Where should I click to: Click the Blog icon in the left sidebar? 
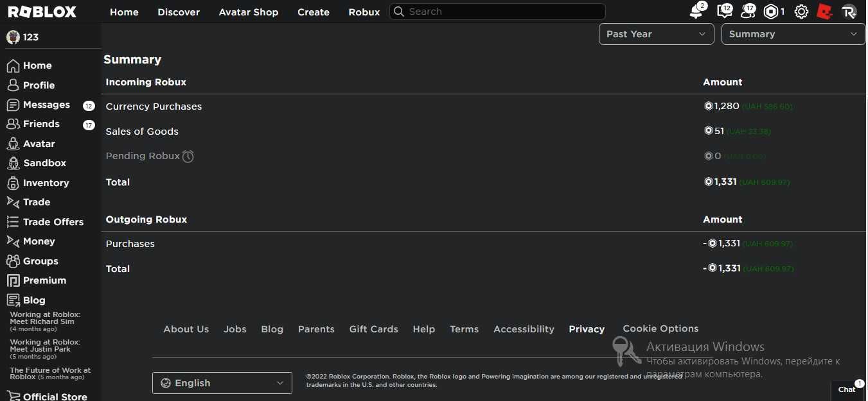coord(13,300)
